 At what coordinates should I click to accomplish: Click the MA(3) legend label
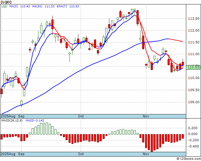tap(14, 6)
